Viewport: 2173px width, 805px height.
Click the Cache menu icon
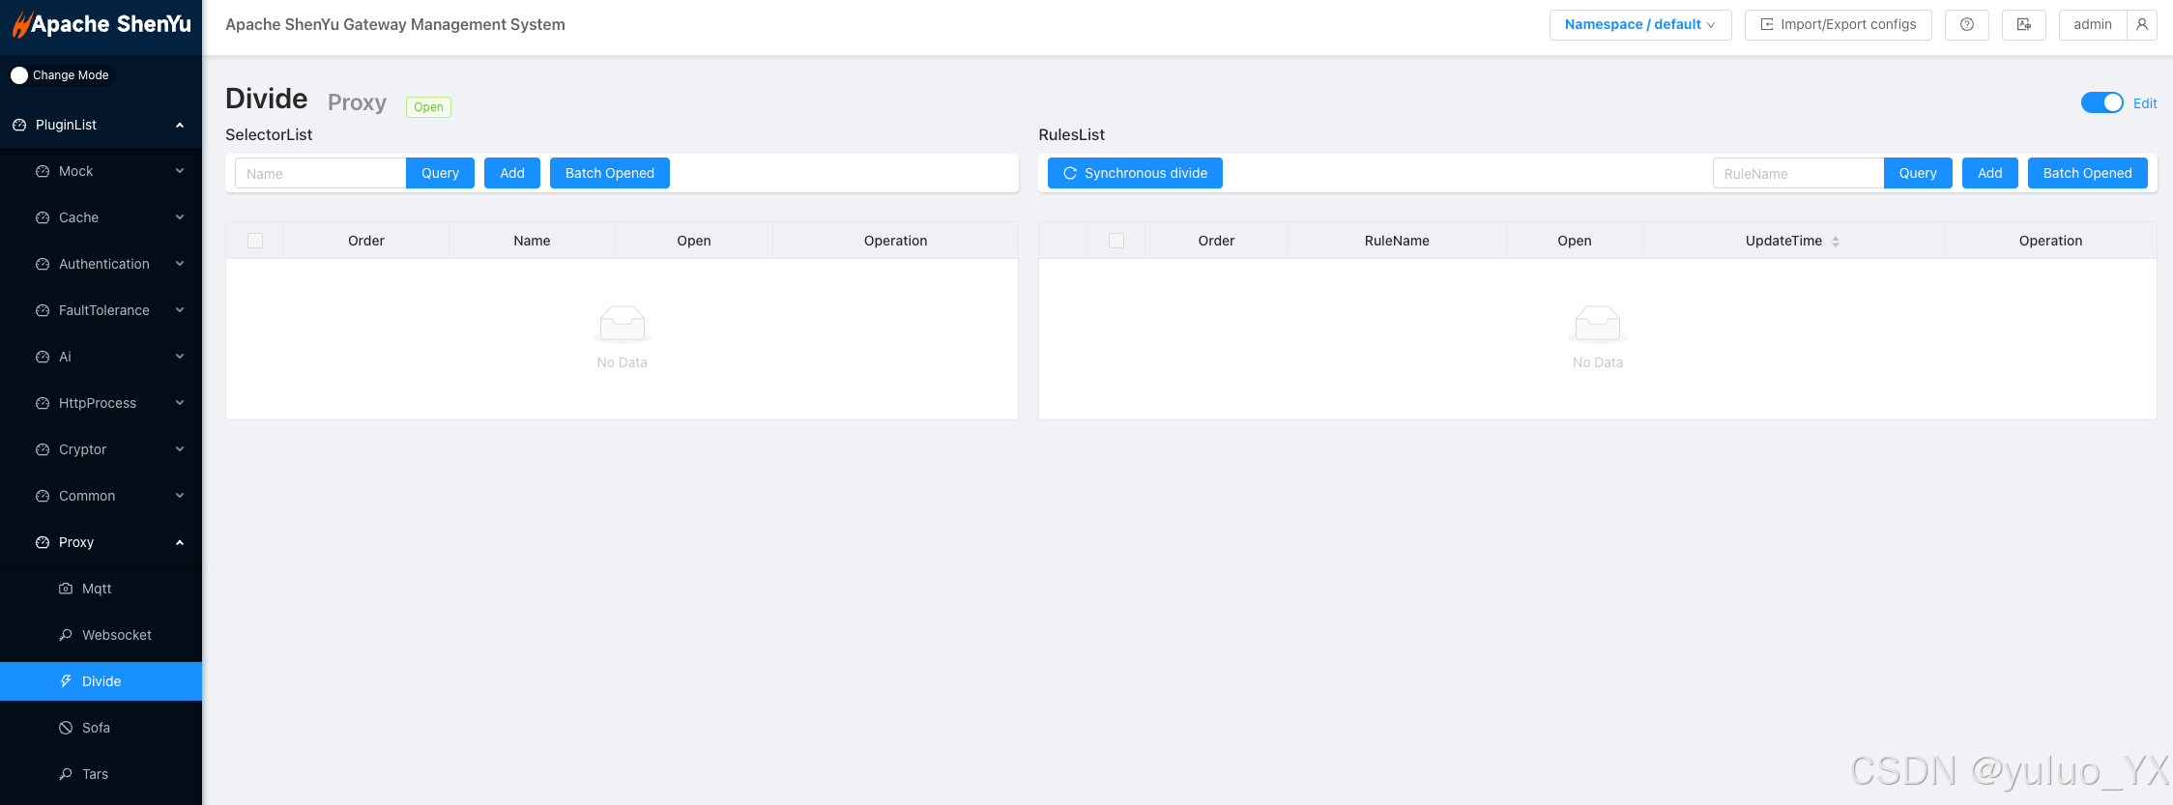pos(43,217)
